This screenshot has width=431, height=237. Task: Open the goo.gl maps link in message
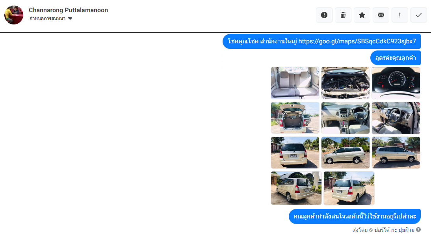click(x=357, y=41)
